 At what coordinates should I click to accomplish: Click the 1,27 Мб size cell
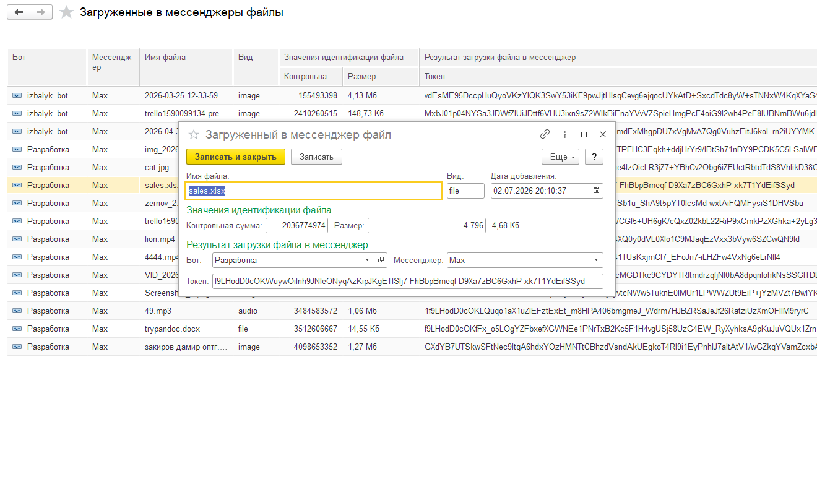click(381, 347)
